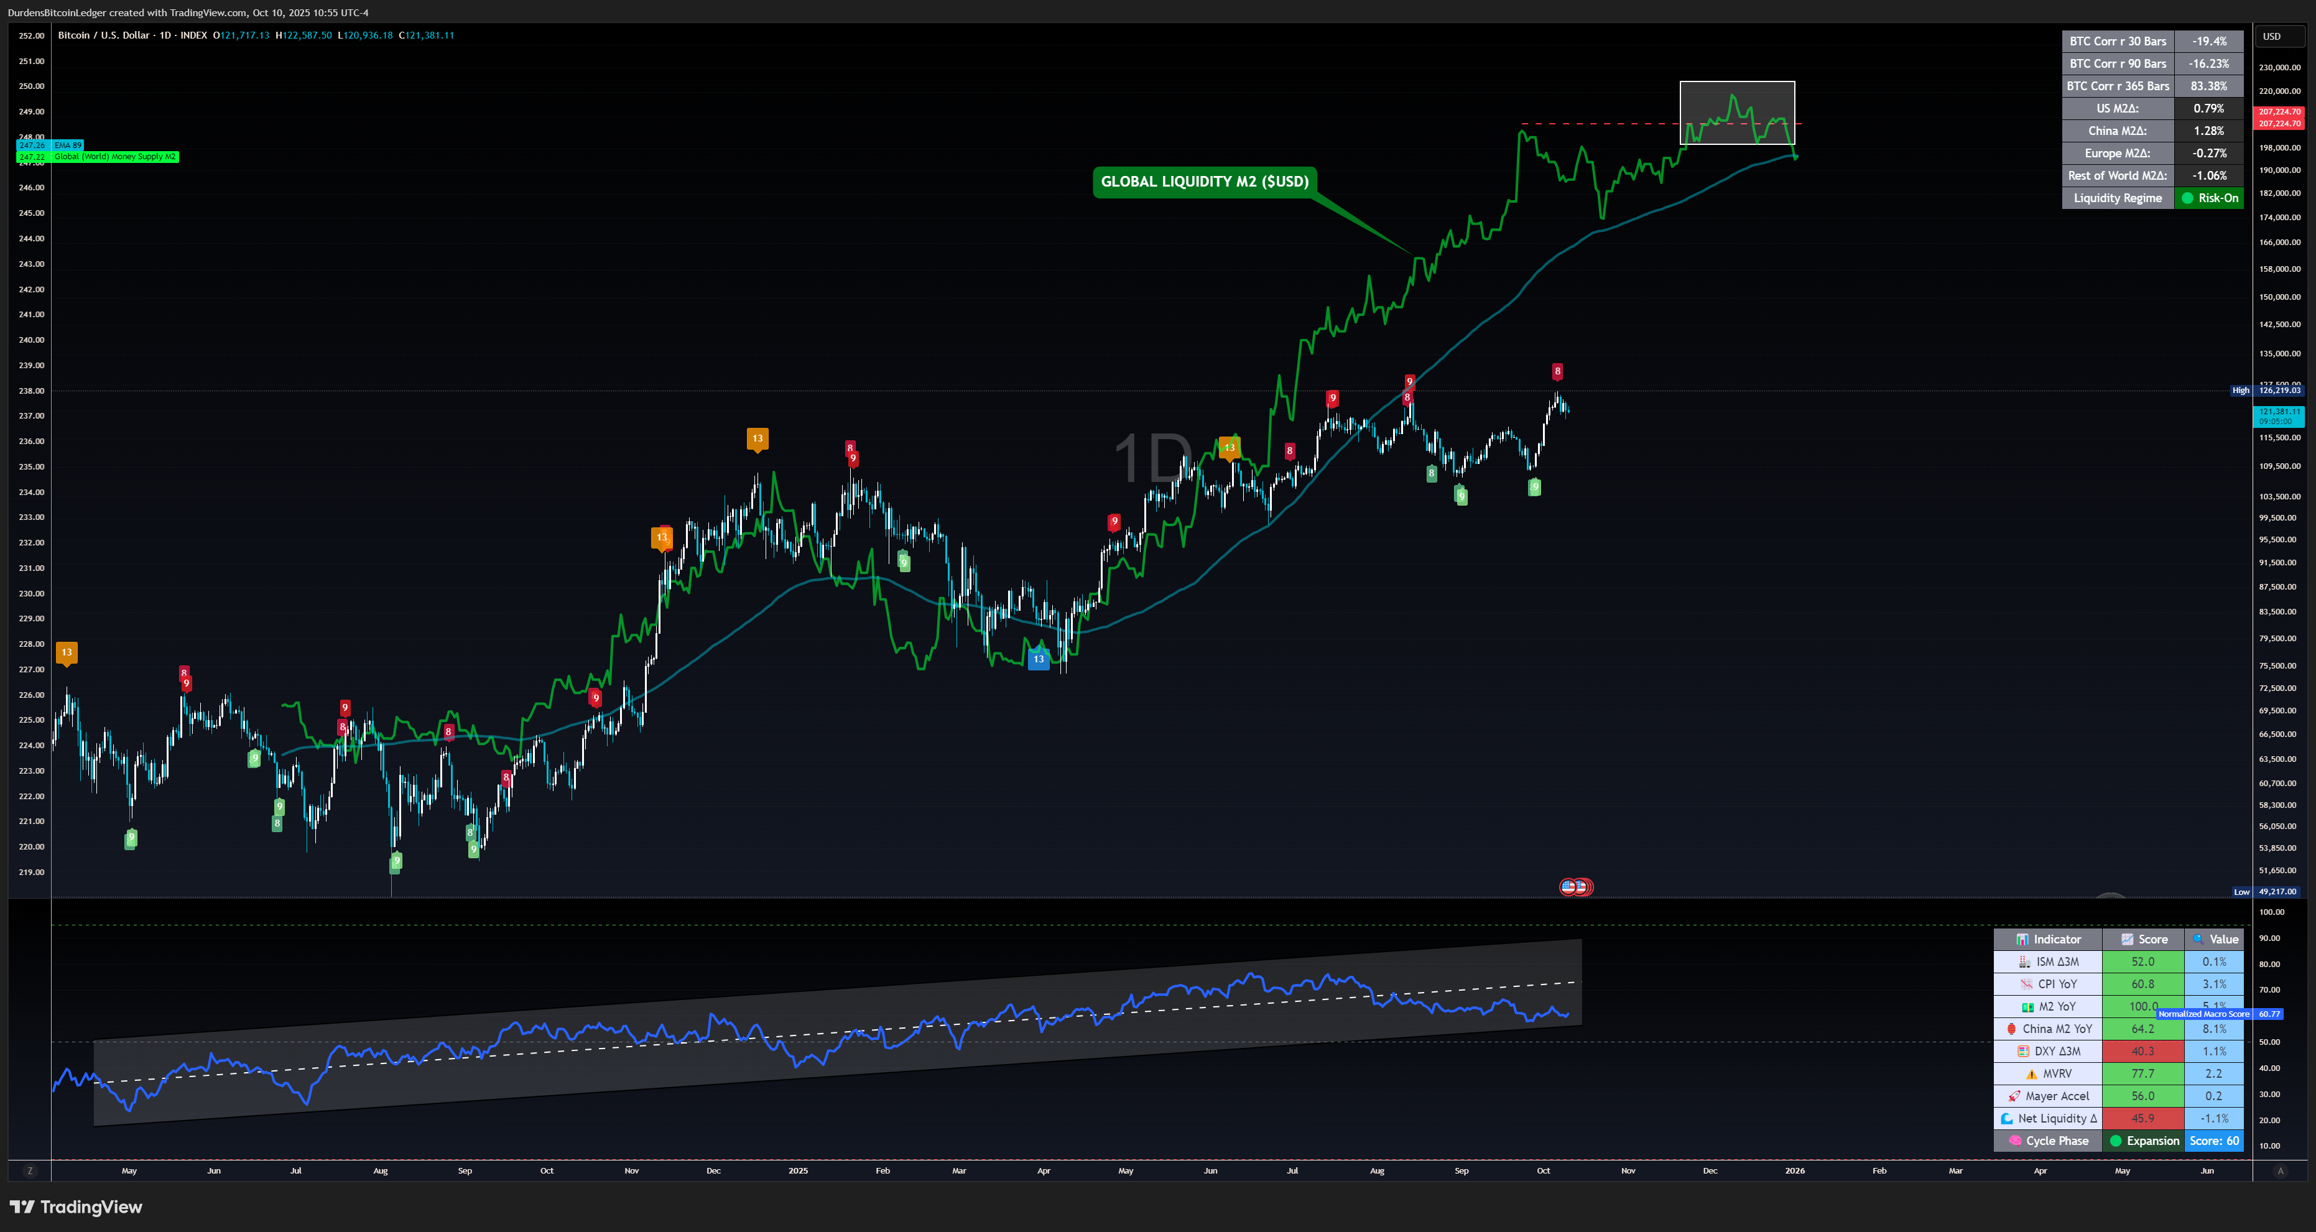This screenshot has width=2316, height=1232.
Task: Click the GLOBAL LIQUIDITY M2 ($USD) callout
Action: pyautogui.click(x=1204, y=182)
